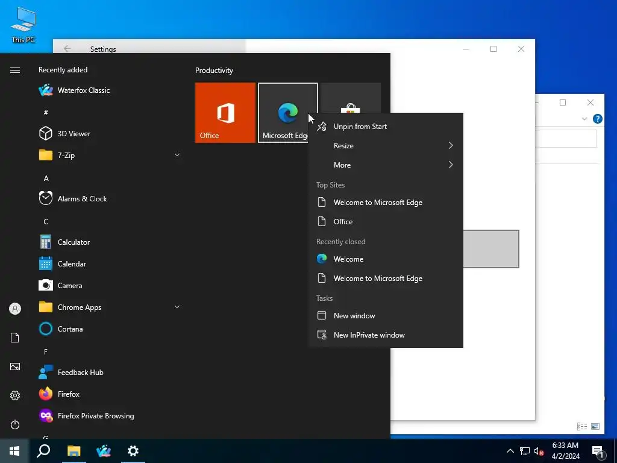This screenshot has height=463, width=617.
Task: Click the search field in background window
Action: [566, 139]
